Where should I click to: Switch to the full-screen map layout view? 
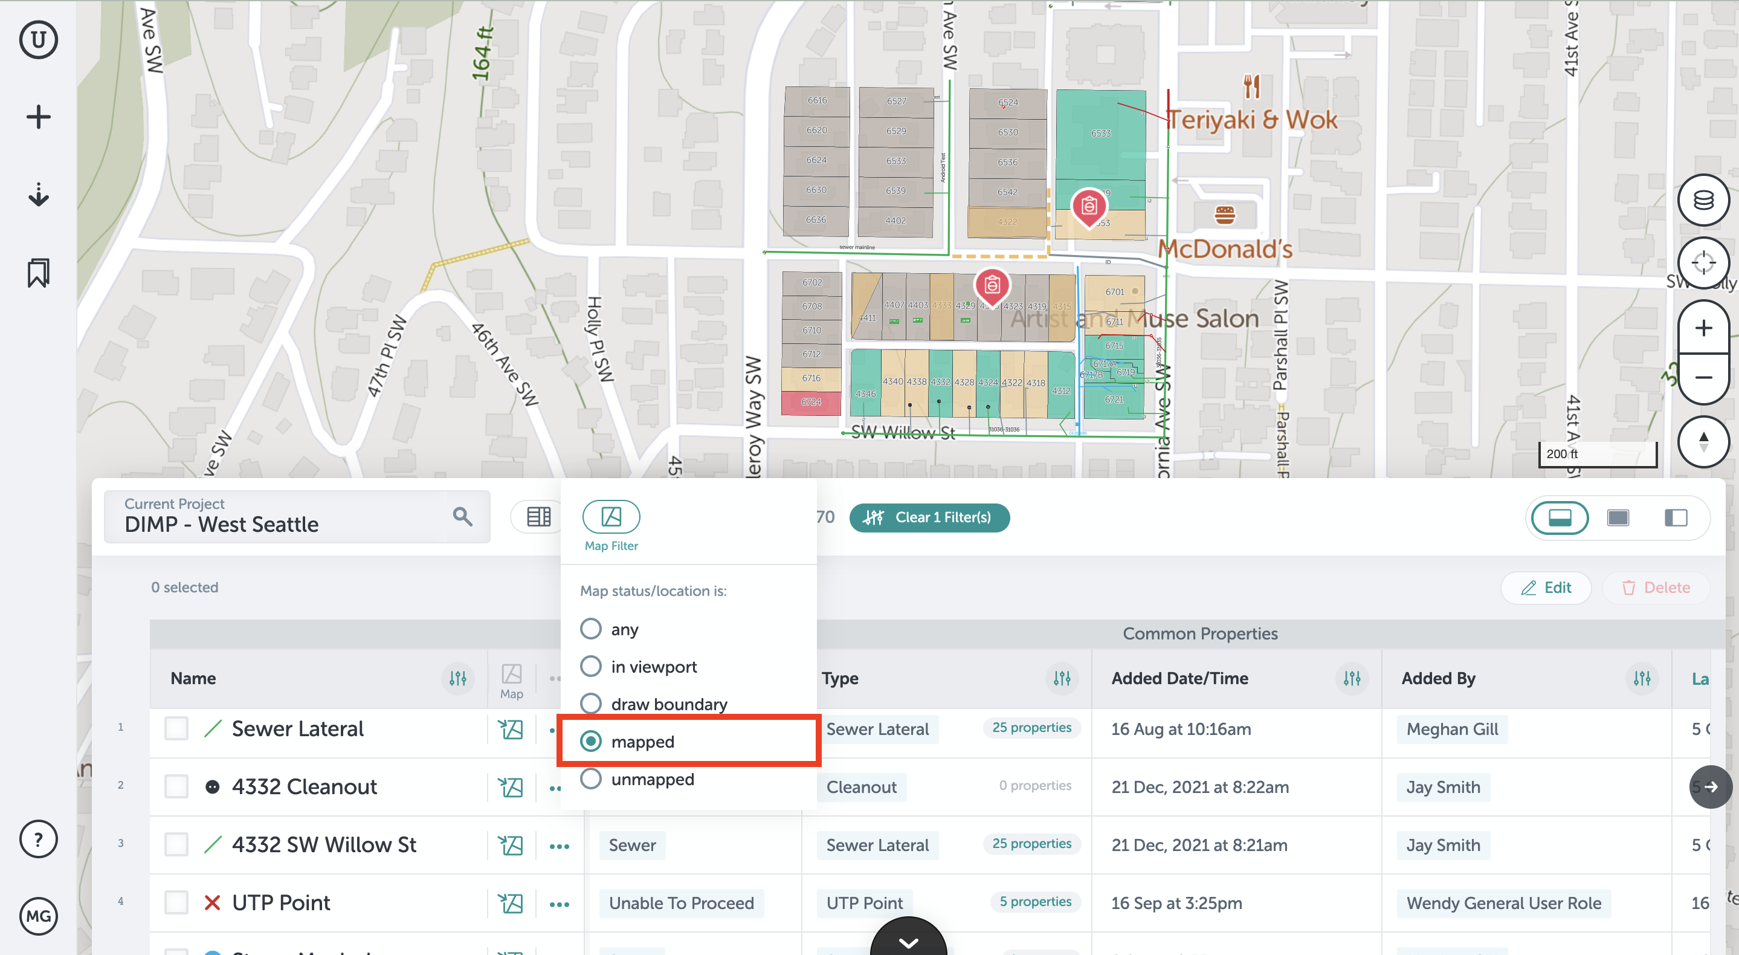tap(1618, 518)
